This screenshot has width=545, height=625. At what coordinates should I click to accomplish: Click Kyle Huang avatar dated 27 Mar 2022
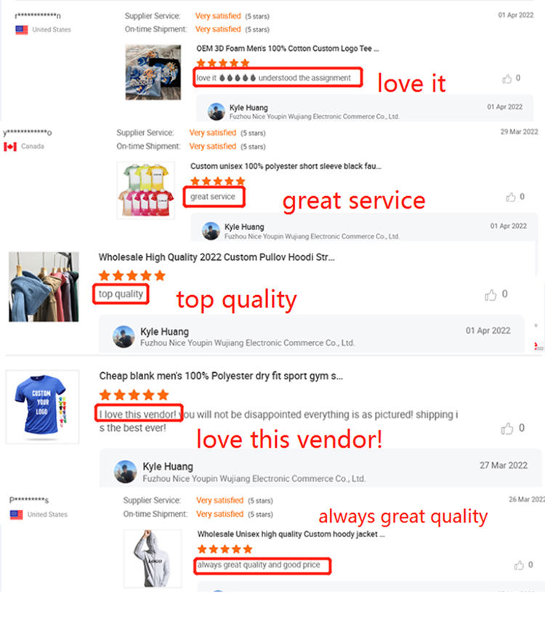point(125,472)
